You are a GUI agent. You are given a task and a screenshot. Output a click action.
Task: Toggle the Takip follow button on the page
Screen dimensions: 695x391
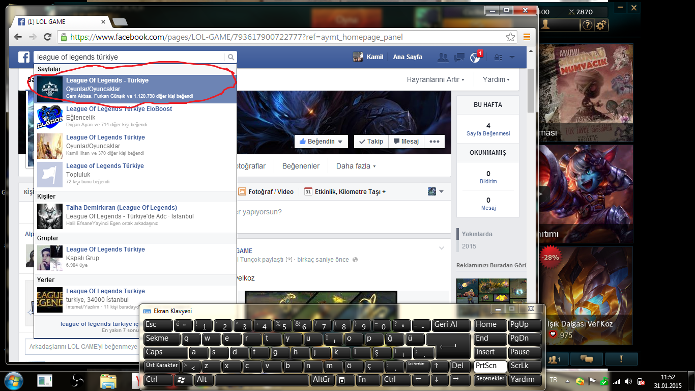click(371, 142)
